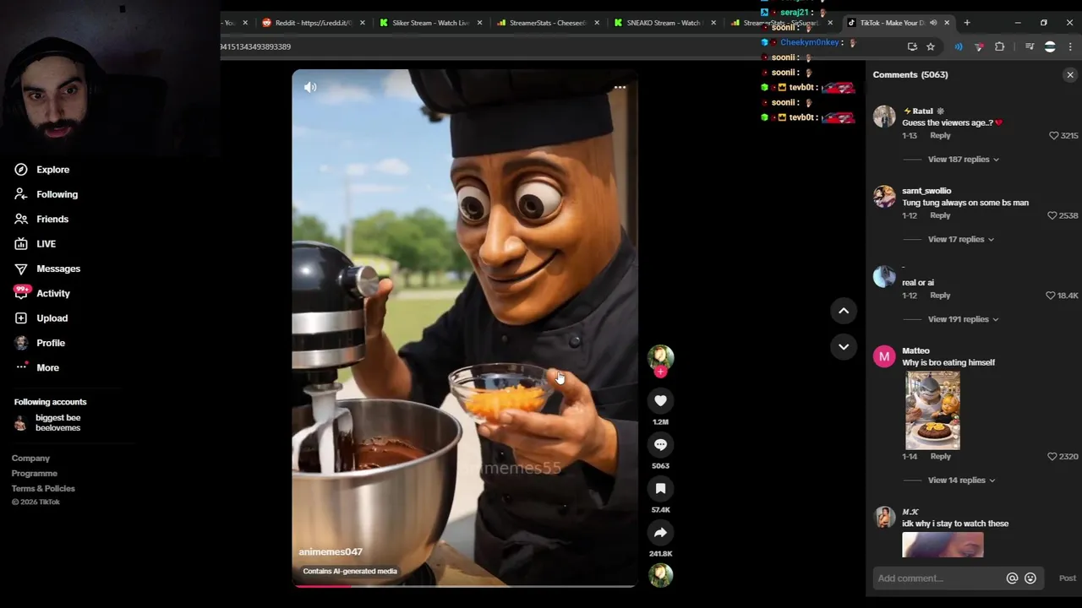Go to the previous video with up arrow
The height and width of the screenshot is (608, 1082).
click(843, 311)
